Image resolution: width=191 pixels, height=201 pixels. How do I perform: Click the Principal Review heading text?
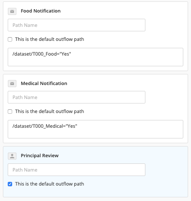[x=40, y=156]
